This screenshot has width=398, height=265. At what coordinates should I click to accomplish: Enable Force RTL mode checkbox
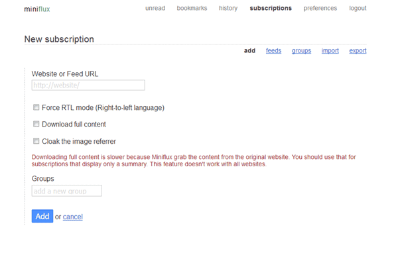click(36, 107)
